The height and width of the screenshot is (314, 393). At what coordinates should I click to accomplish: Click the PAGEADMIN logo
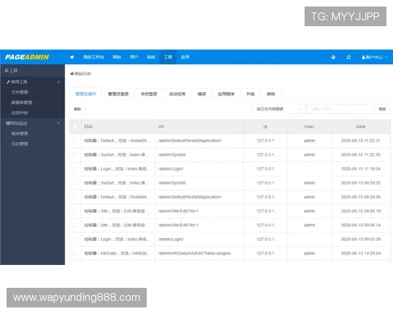coord(26,57)
